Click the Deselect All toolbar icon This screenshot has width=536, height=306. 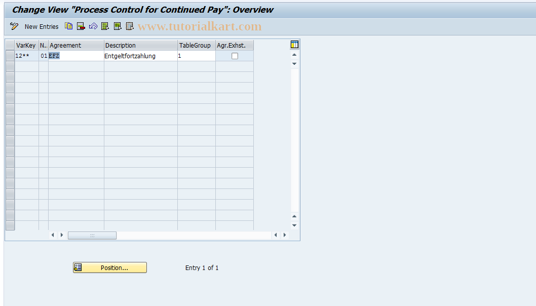click(x=130, y=26)
